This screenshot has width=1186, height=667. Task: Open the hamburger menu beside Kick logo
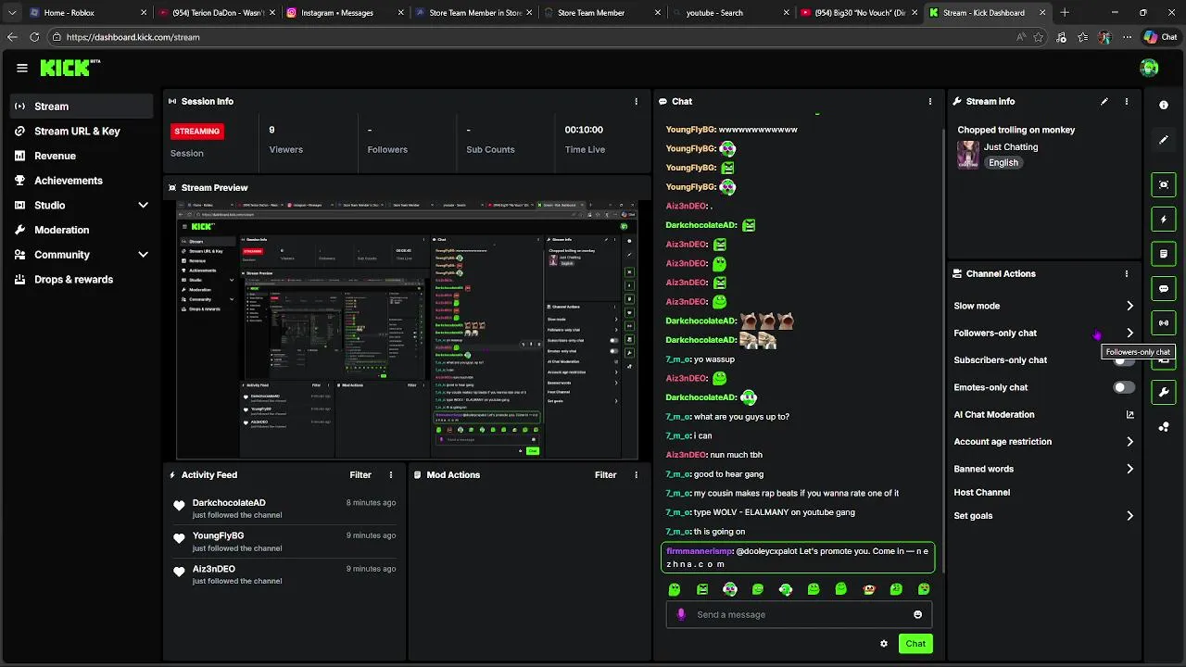(22, 68)
